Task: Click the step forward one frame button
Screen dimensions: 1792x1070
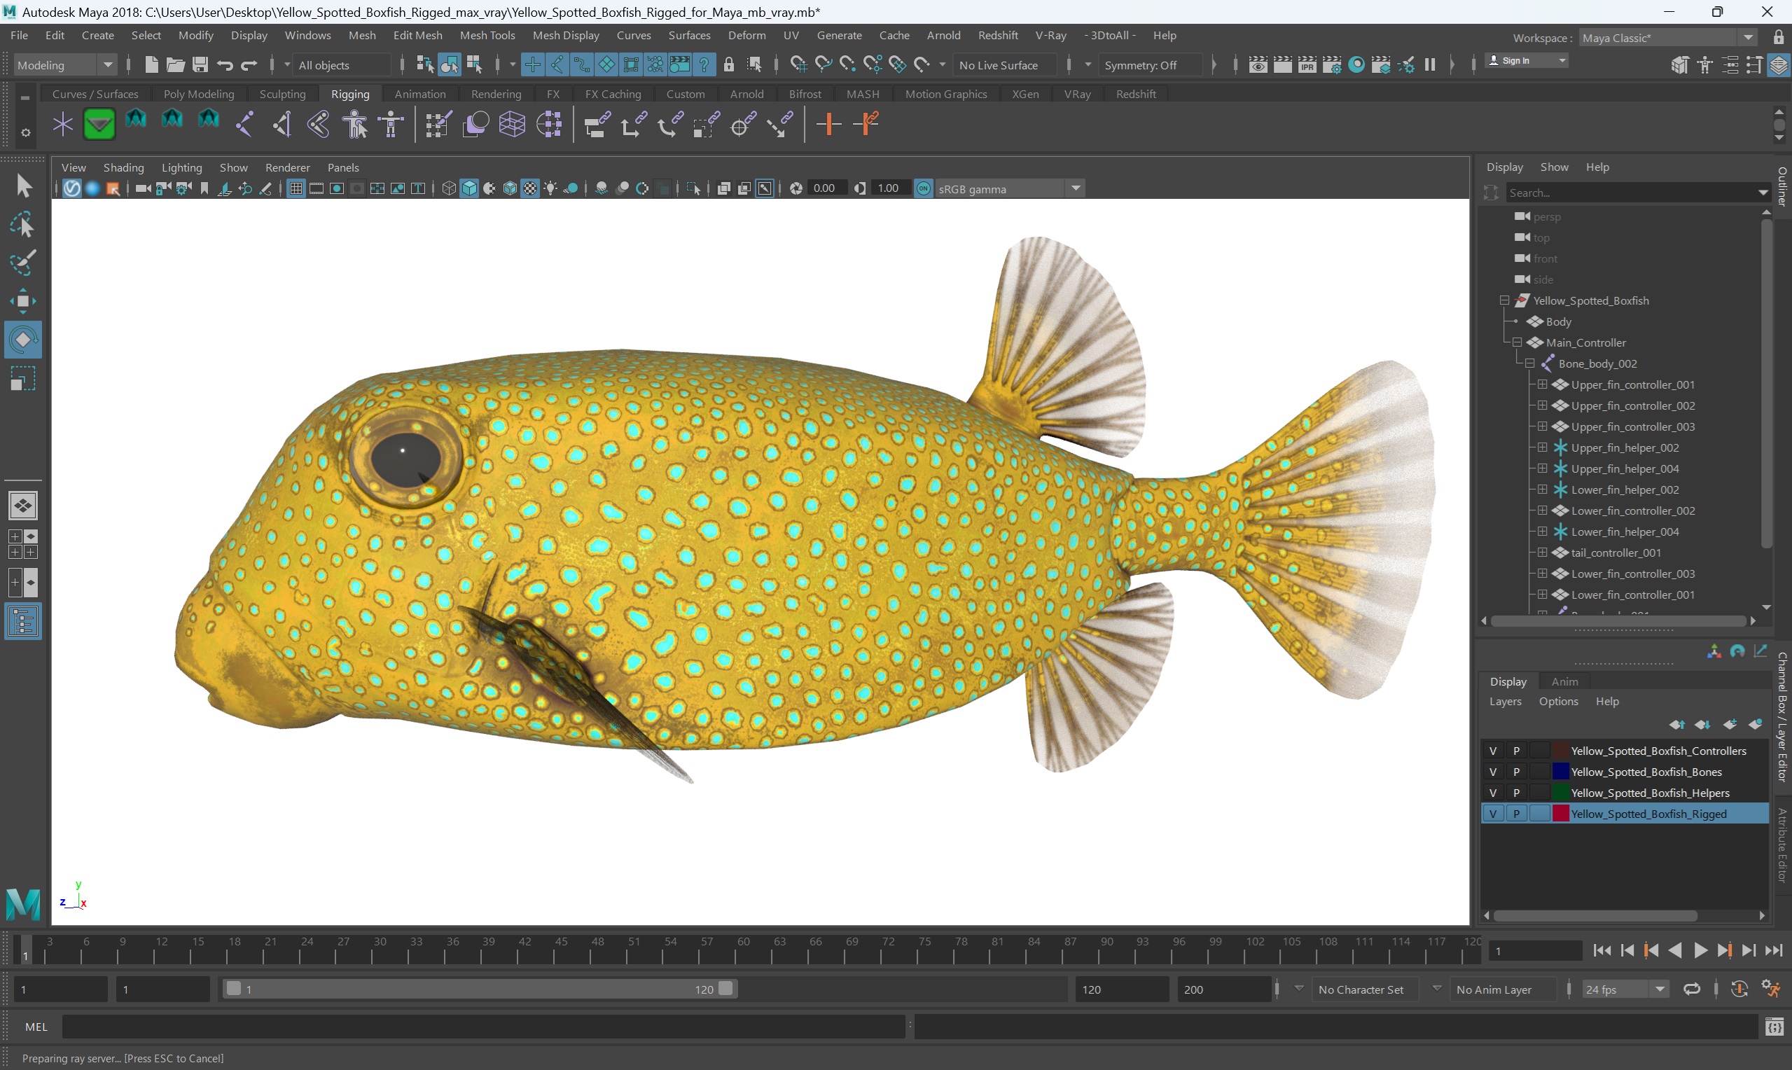Action: [x=1748, y=950]
